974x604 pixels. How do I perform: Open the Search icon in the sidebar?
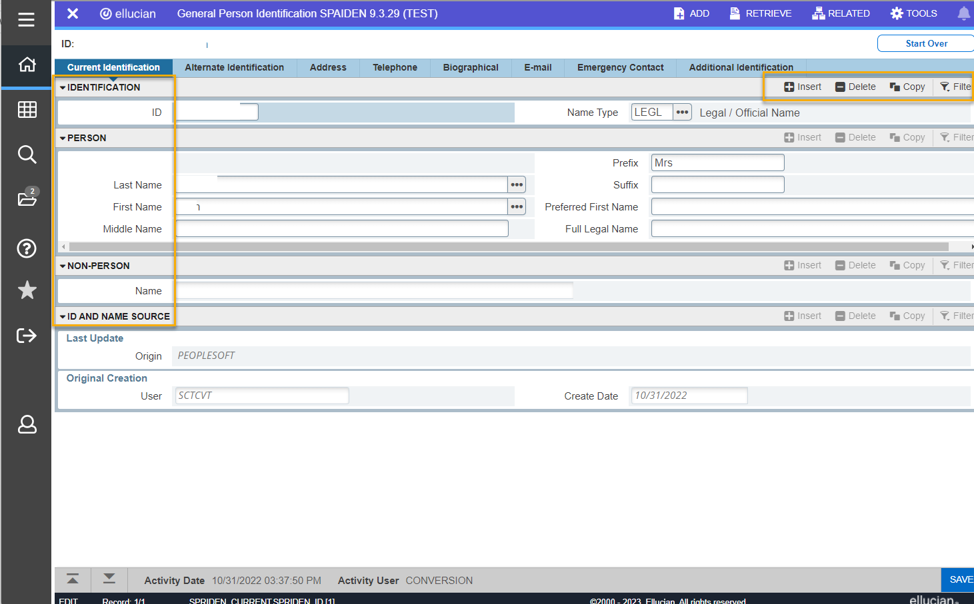[x=27, y=154]
